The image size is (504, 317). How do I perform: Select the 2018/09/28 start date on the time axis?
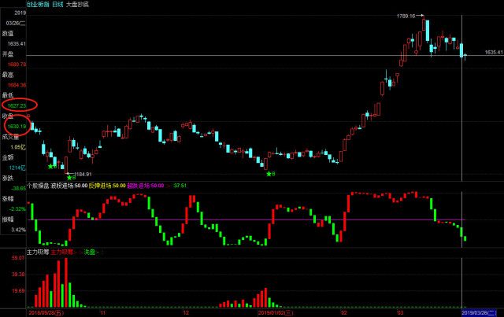click(x=46, y=313)
